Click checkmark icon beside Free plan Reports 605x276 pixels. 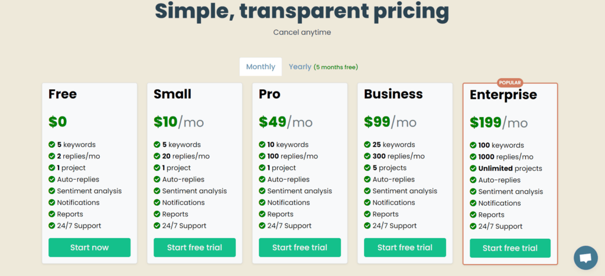tap(52, 214)
